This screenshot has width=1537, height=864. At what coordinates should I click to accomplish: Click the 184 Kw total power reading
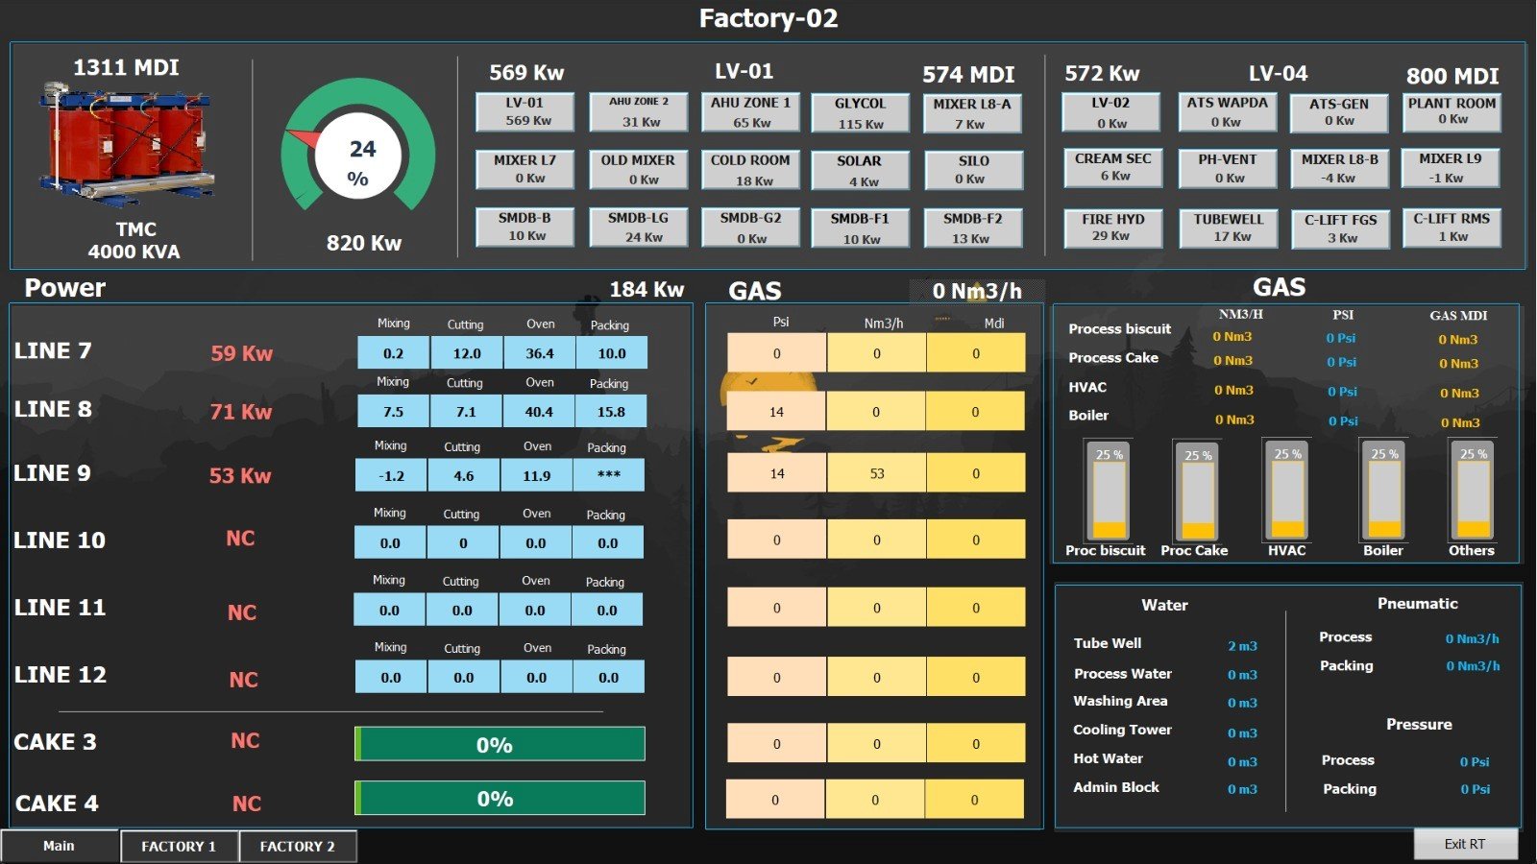(x=647, y=289)
